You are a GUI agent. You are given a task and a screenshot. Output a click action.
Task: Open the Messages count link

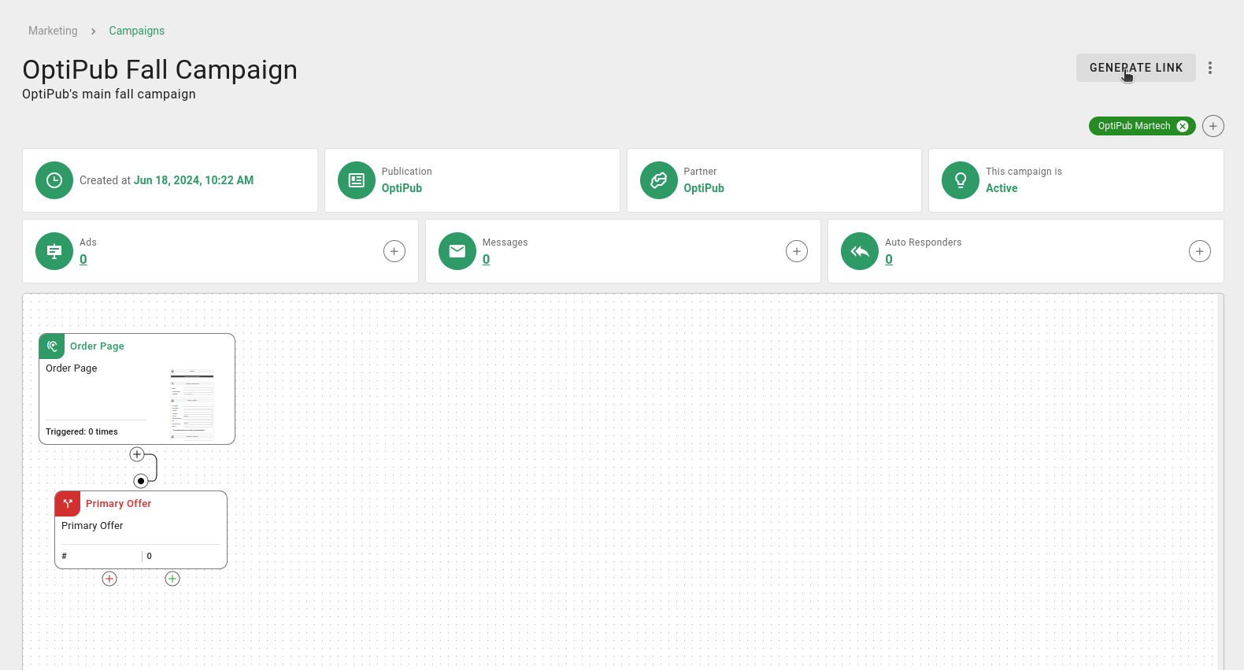487,259
